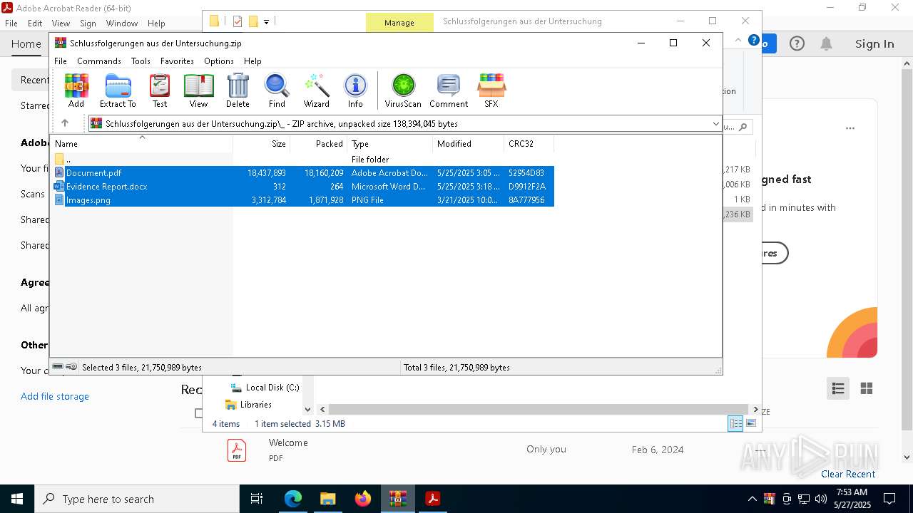Sort by CRC32 column header
This screenshot has height=513, width=913.
[x=529, y=144]
